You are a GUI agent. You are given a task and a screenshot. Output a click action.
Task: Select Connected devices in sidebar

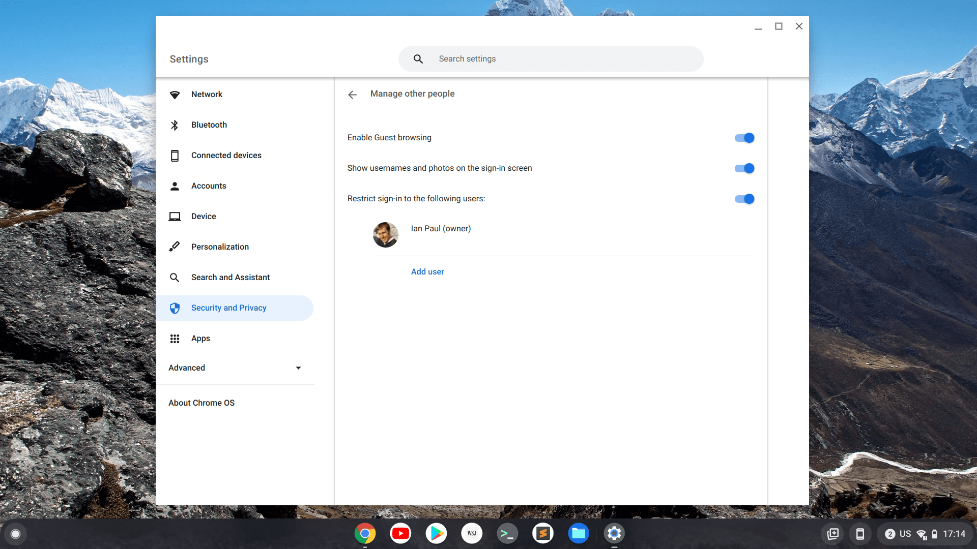coord(235,156)
